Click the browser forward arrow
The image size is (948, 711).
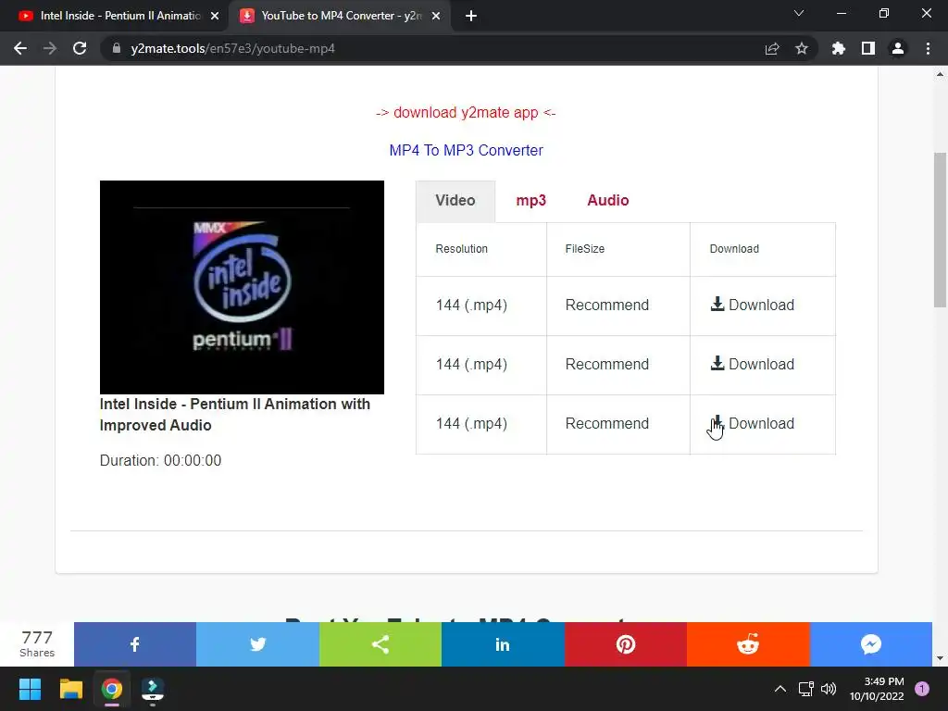[50, 48]
